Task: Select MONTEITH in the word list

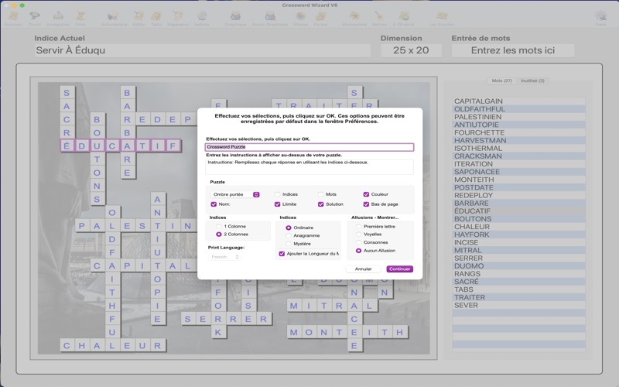Action: coord(518,180)
